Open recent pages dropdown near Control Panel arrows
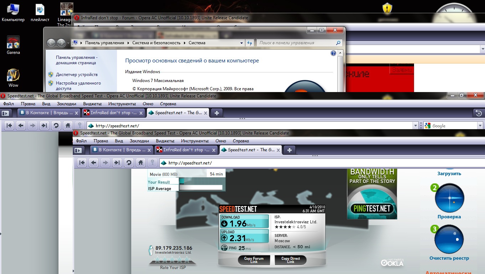The width and height of the screenshot is (485, 274). (68, 44)
